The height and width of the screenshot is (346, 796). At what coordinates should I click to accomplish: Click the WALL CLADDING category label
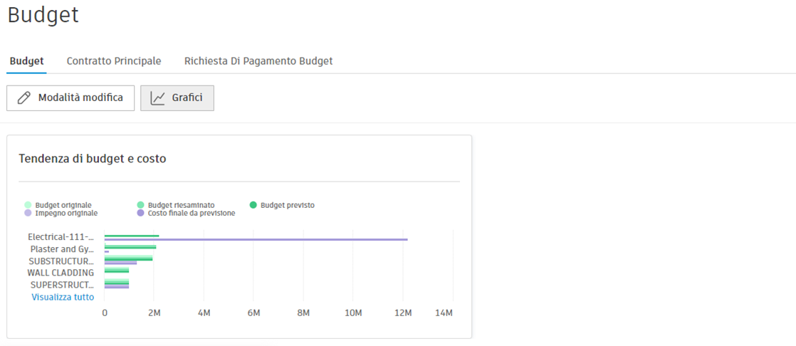point(61,273)
